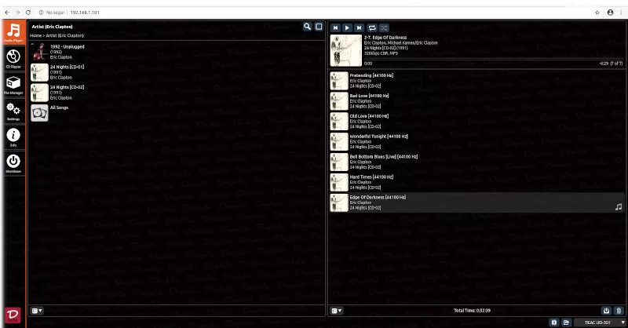
Task: Click the remaining time counter
Action: tap(604, 64)
